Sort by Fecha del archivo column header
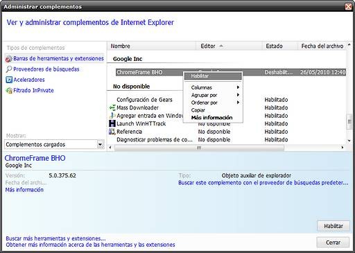 click(x=322, y=46)
